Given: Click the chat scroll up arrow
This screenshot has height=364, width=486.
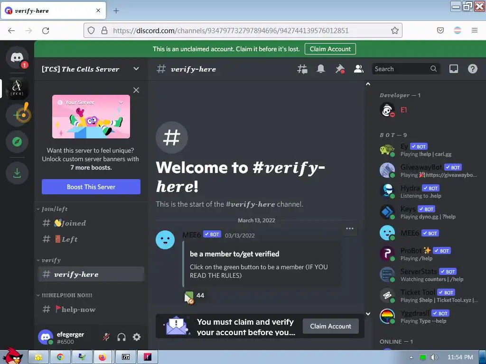Looking at the screenshot, I should tap(368, 84).
